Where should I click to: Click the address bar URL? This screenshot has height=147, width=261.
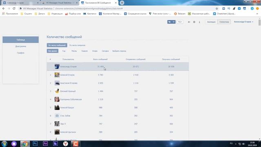click(x=89, y=9)
